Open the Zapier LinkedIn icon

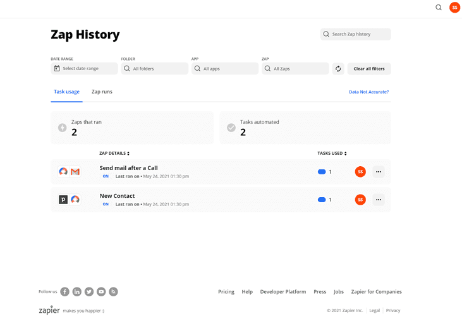pyautogui.click(x=76, y=291)
